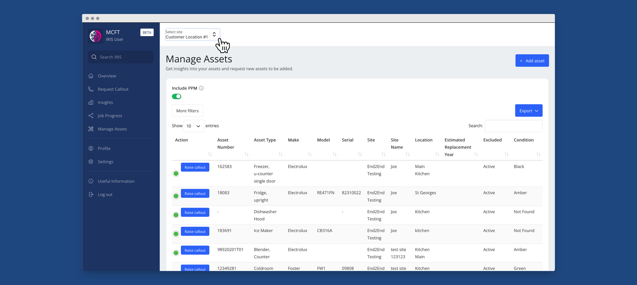Viewport: 637px width, 285px height.
Task: Open the More filters button
Action: pos(187,111)
